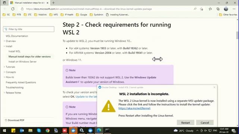The width and height of the screenshot is (239, 134).
Task: Switch to the orange-highlighted Docker taskbar icon
Action: [x=73, y=131]
